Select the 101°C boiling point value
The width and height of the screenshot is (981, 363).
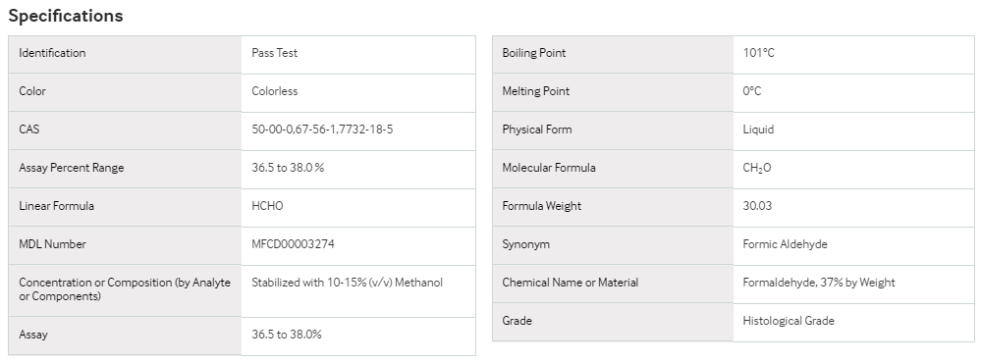[758, 53]
